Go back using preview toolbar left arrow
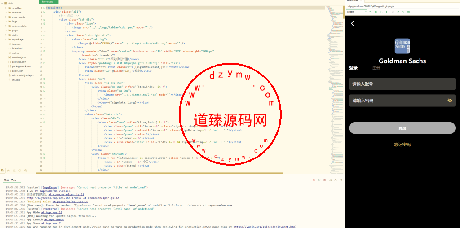The width and height of the screenshot is (460, 228). (387, 12)
